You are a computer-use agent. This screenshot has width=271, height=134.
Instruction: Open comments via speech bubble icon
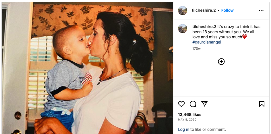(193, 104)
